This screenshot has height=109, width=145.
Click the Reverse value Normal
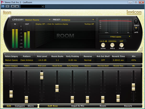tap(88, 60)
